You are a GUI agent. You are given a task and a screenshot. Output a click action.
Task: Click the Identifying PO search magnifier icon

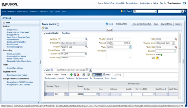click(x=86, y=39)
